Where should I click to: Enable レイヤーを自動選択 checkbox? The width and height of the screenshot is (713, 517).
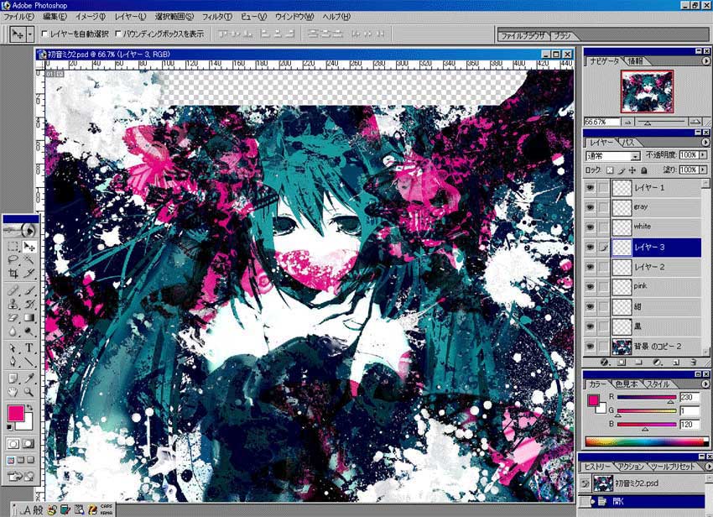point(44,34)
